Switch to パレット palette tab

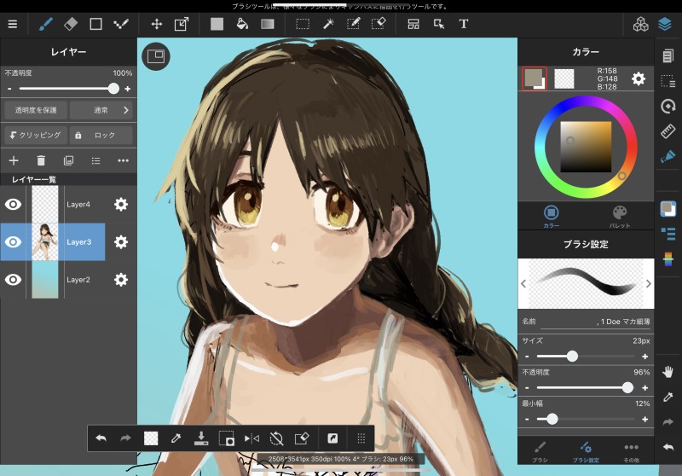tap(620, 216)
